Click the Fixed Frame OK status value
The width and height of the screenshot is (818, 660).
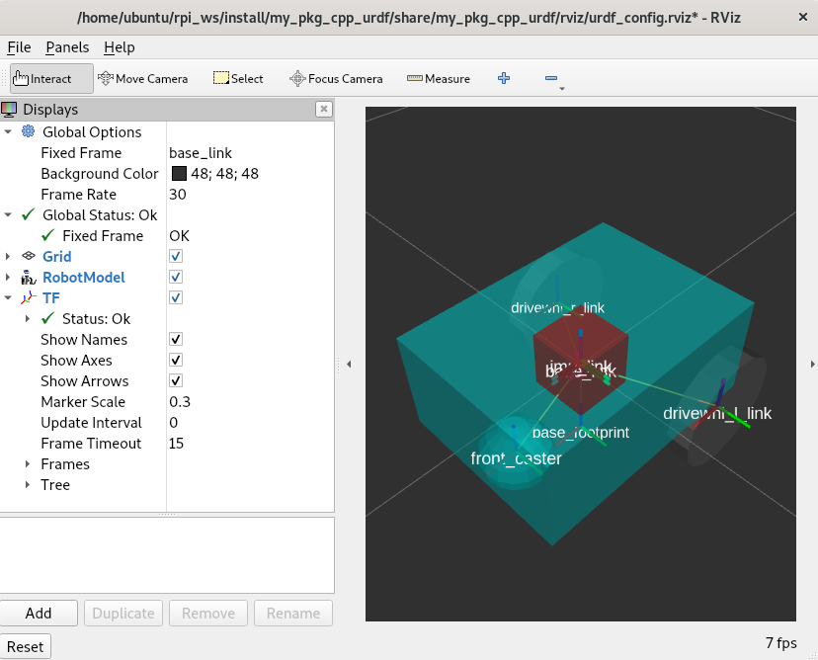pos(180,236)
